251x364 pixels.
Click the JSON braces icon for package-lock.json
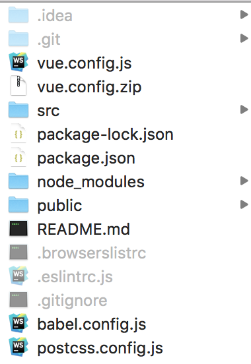(18, 133)
